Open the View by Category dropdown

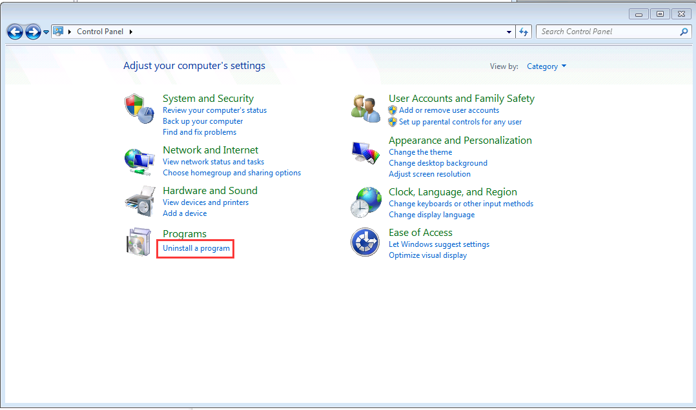tap(546, 66)
